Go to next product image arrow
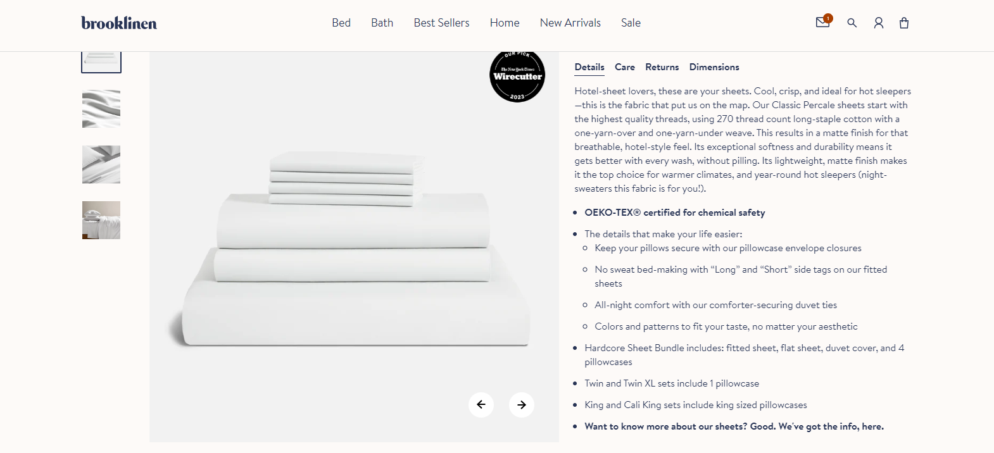 point(522,404)
